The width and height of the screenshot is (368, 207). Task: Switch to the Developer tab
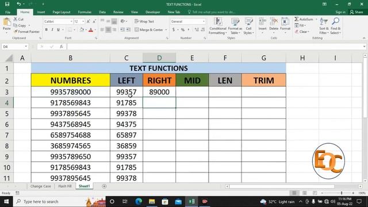[152, 12]
